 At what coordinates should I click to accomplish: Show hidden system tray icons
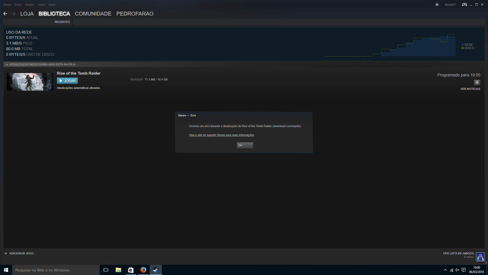(445, 270)
